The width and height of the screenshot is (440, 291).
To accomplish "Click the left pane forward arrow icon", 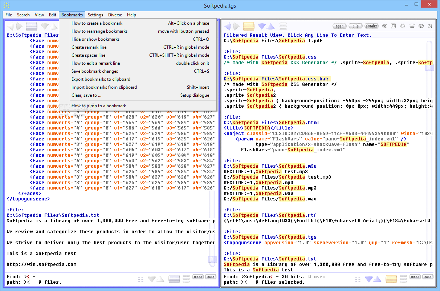I will coord(20,26).
